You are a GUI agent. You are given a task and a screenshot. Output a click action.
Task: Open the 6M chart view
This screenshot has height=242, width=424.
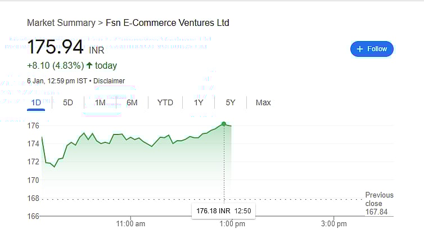pyautogui.click(x=132, y=102)
